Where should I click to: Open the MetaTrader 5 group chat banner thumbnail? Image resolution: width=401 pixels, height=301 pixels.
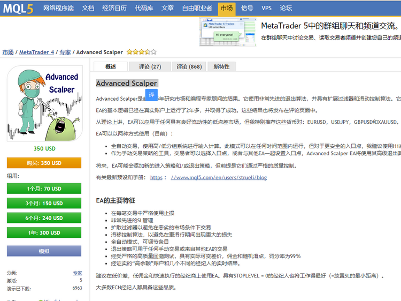[x=228, y=32]
